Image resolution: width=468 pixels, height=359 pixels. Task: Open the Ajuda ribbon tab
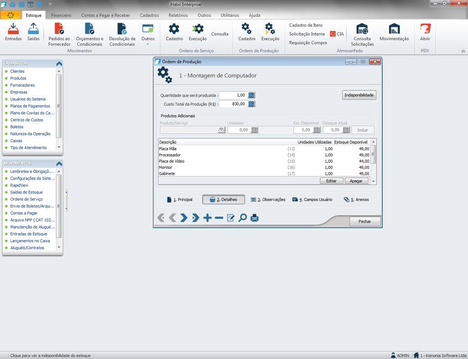point(255,15)
